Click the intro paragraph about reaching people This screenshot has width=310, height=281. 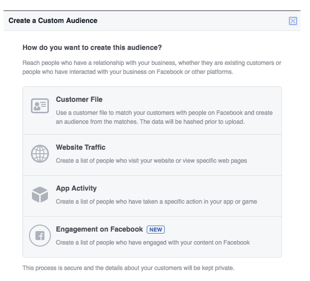pyautogui.click(x=152, y=67)
